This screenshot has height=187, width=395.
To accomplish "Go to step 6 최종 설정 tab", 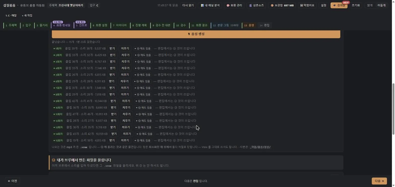I will [100, 25].
